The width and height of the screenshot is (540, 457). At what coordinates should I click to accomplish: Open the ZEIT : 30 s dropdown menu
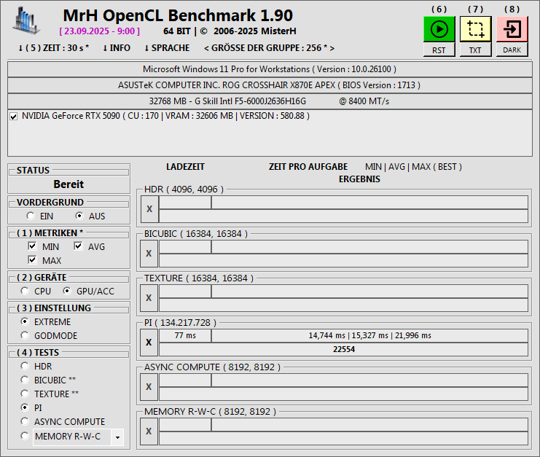(x=53, y=48)
